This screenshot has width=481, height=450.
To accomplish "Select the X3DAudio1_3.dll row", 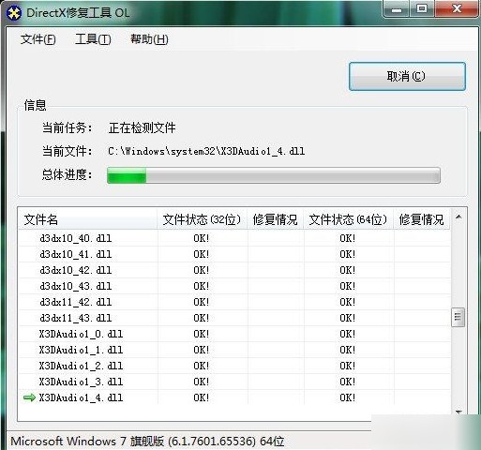I will (234, 382).
